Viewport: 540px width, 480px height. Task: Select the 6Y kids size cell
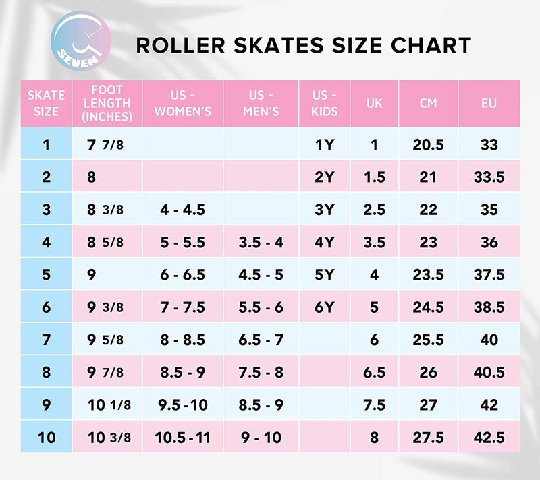click(x=325, y=307)
